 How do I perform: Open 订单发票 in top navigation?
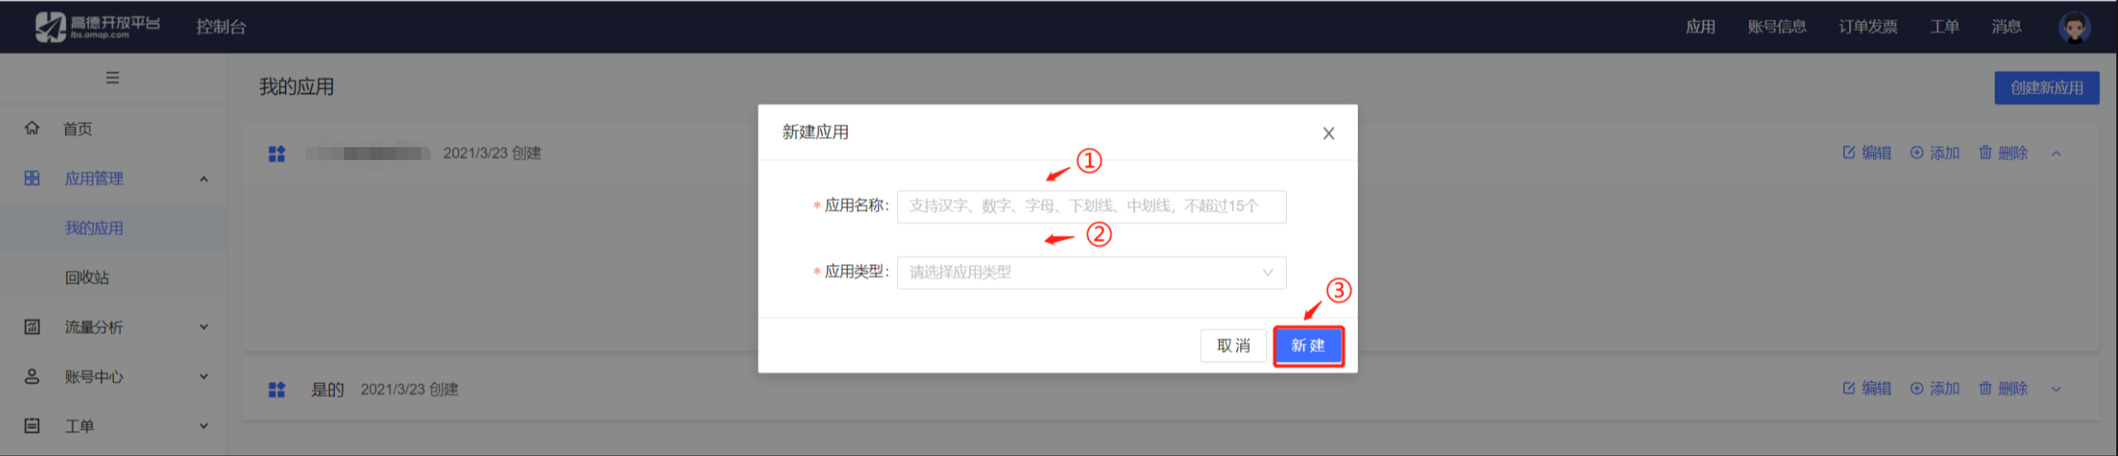click(x=1868, y=27)
